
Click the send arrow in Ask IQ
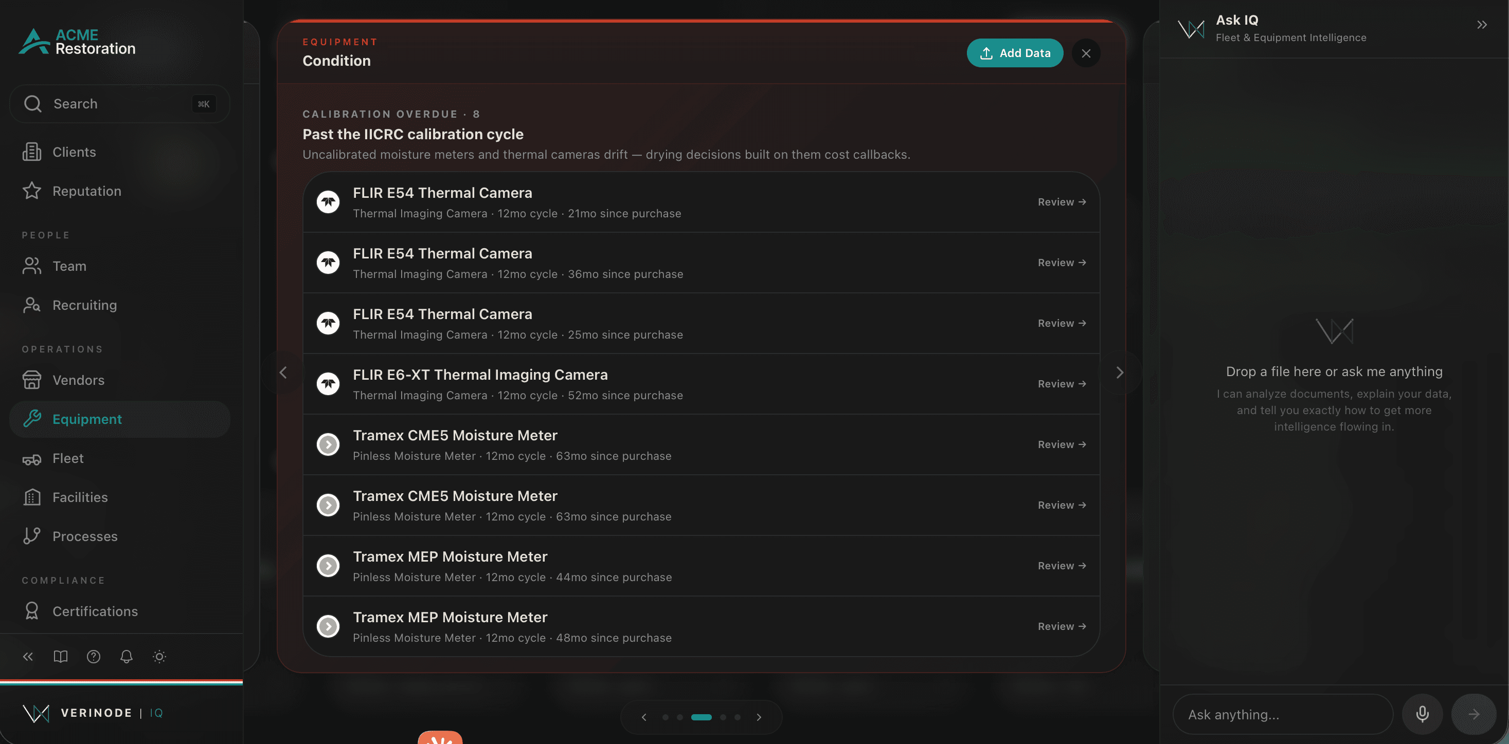click(1474, 714)
